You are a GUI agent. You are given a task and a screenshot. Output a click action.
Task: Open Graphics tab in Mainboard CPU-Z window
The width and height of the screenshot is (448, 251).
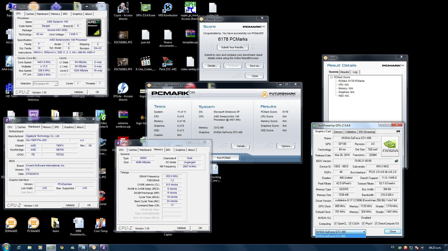[x=69, y=127]
